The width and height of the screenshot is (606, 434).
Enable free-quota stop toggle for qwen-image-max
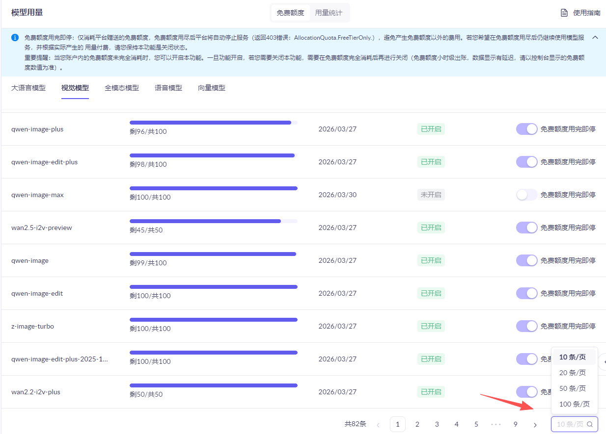pyautogui.click(x=526, y=195)
